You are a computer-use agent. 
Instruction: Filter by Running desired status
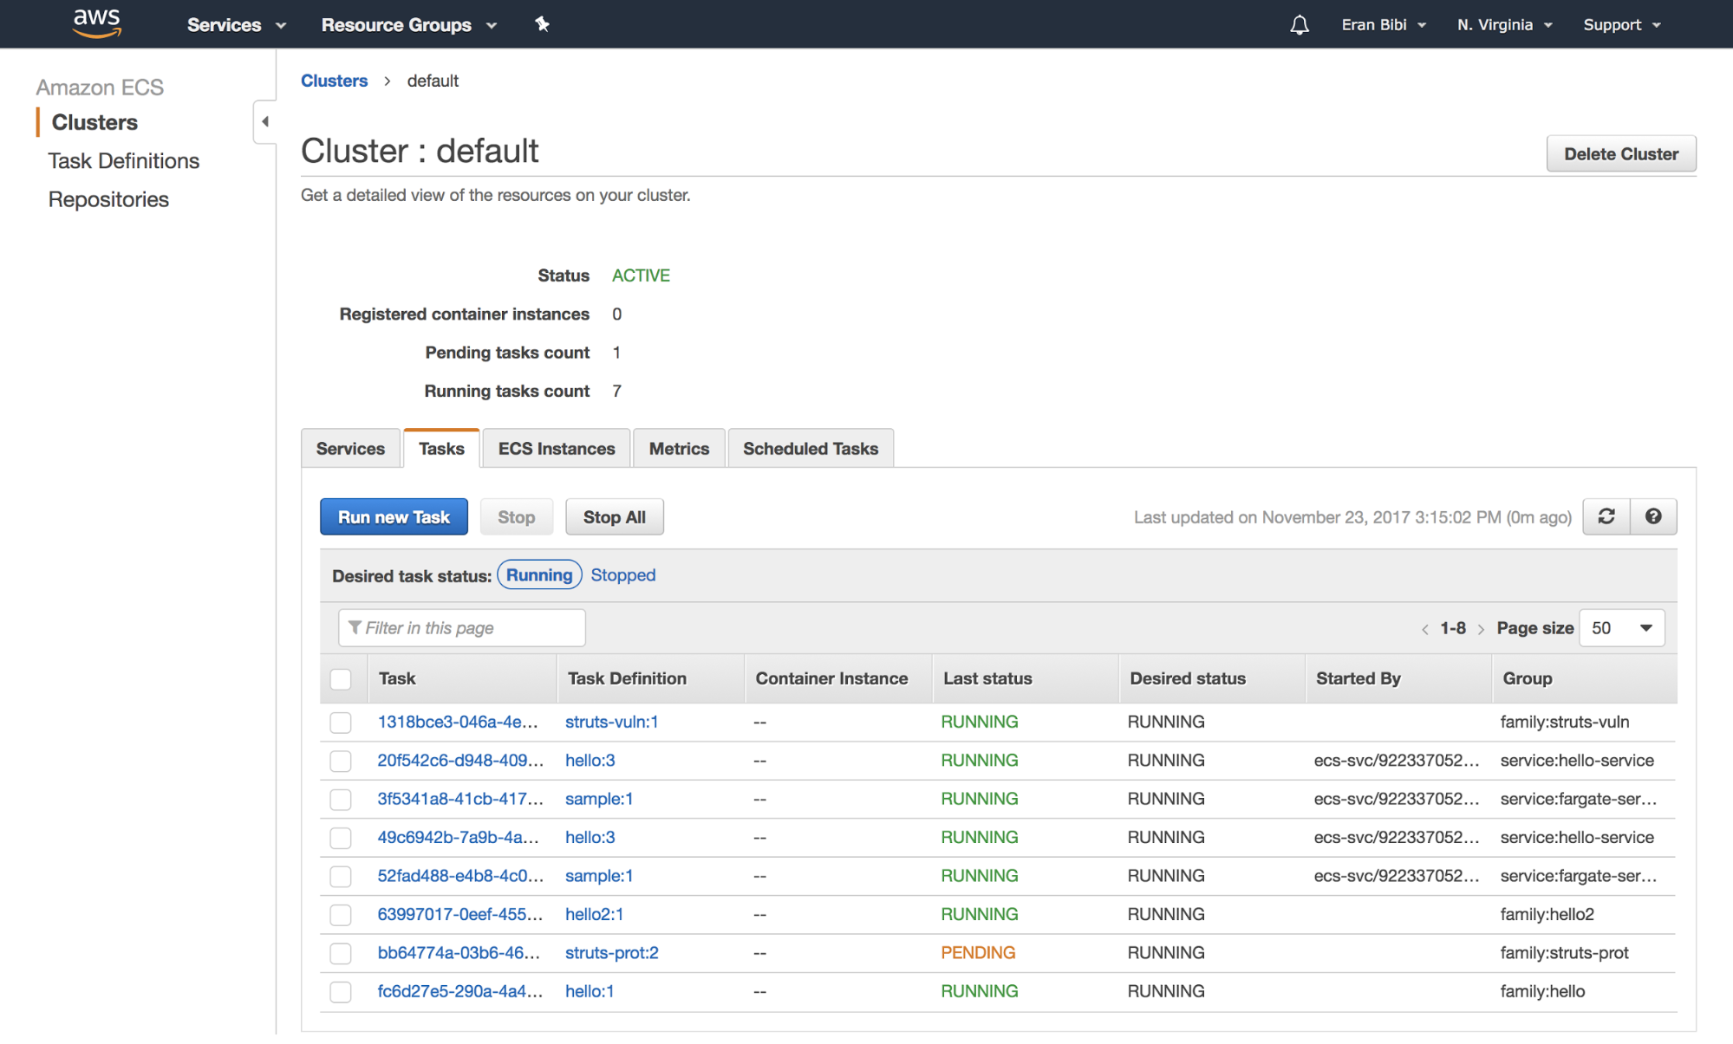point(539,575)
